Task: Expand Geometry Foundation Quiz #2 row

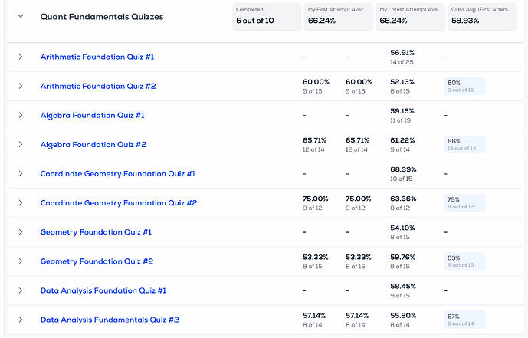Action: (x=21, y=261)
